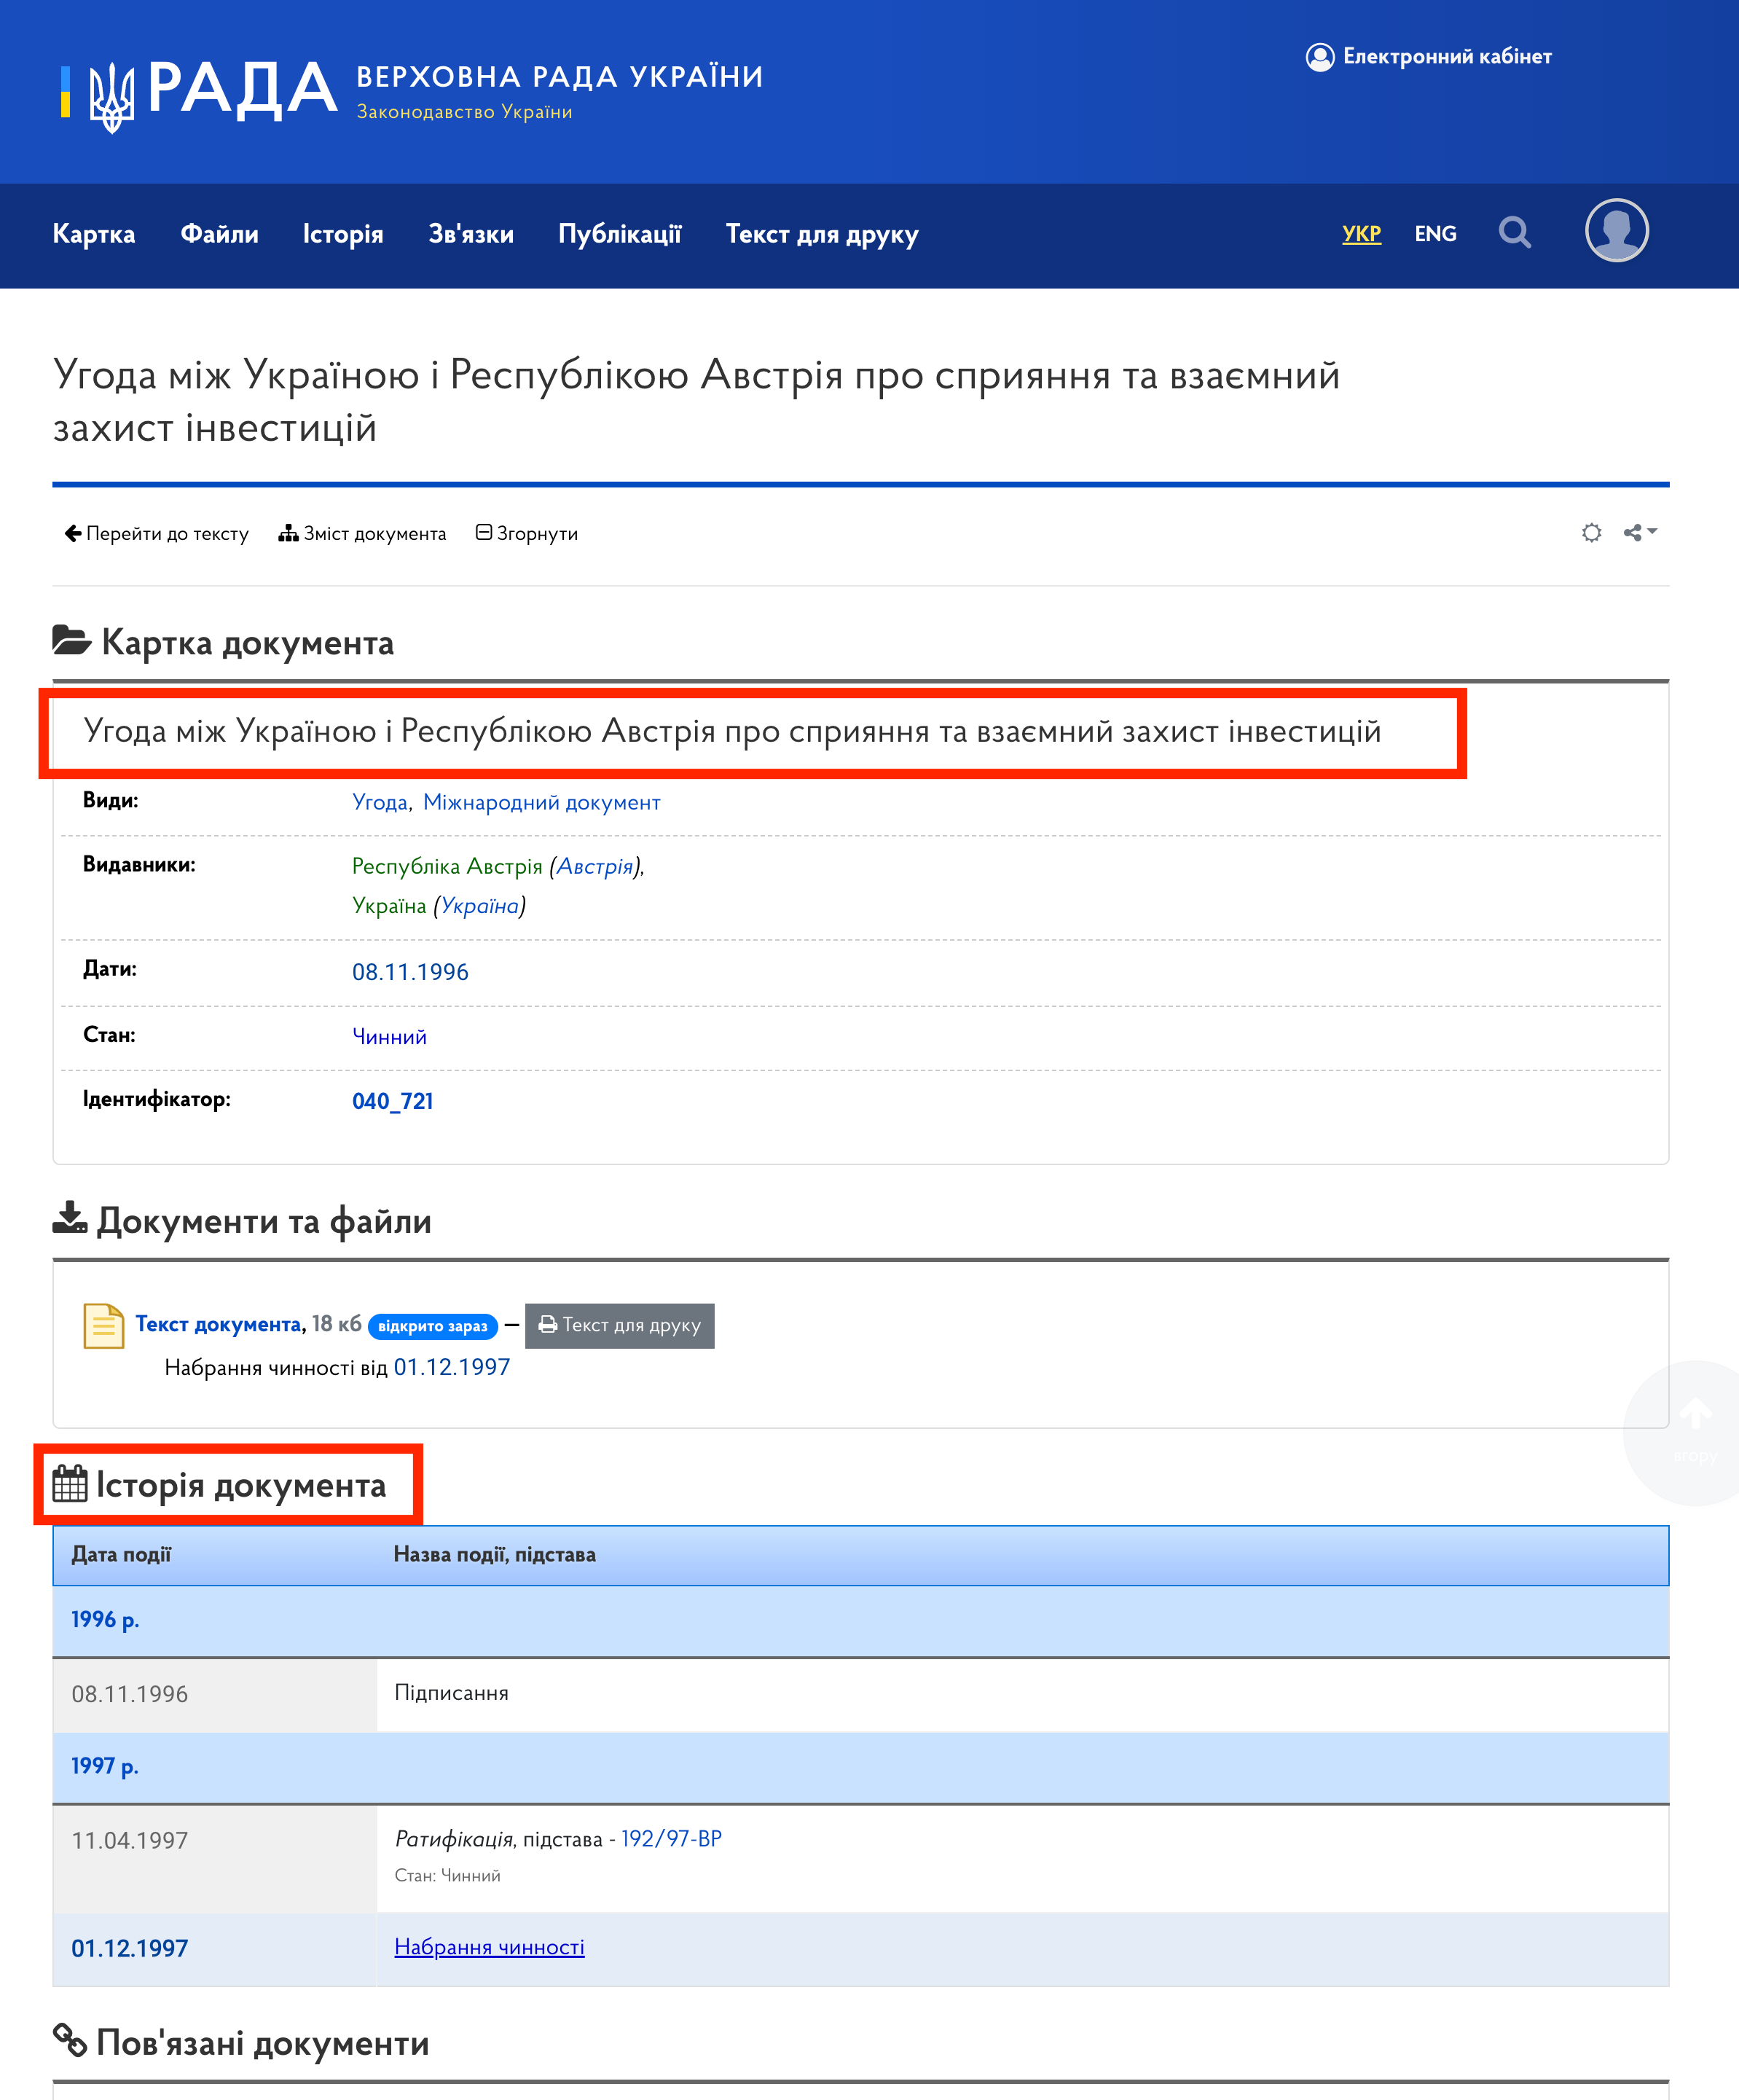This screenshot has height=2100, width=1739.
Task: Open the 192/97-ВР ratification link
Action: click(672, 1840)
